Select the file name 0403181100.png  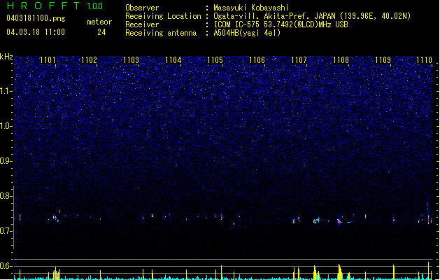coord(36,19)
